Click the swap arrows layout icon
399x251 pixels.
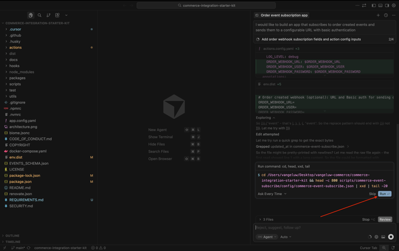click(x=364, y=5)
